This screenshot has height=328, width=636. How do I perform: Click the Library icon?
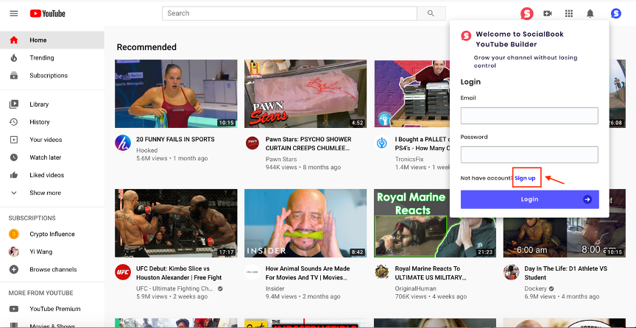click(x=14, y=104)
